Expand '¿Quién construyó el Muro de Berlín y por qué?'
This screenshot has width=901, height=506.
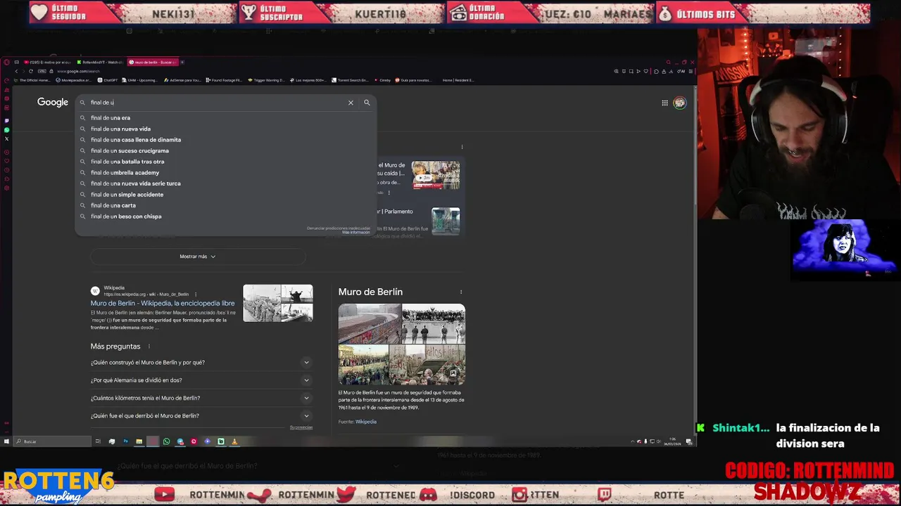(x=201, y=363)
